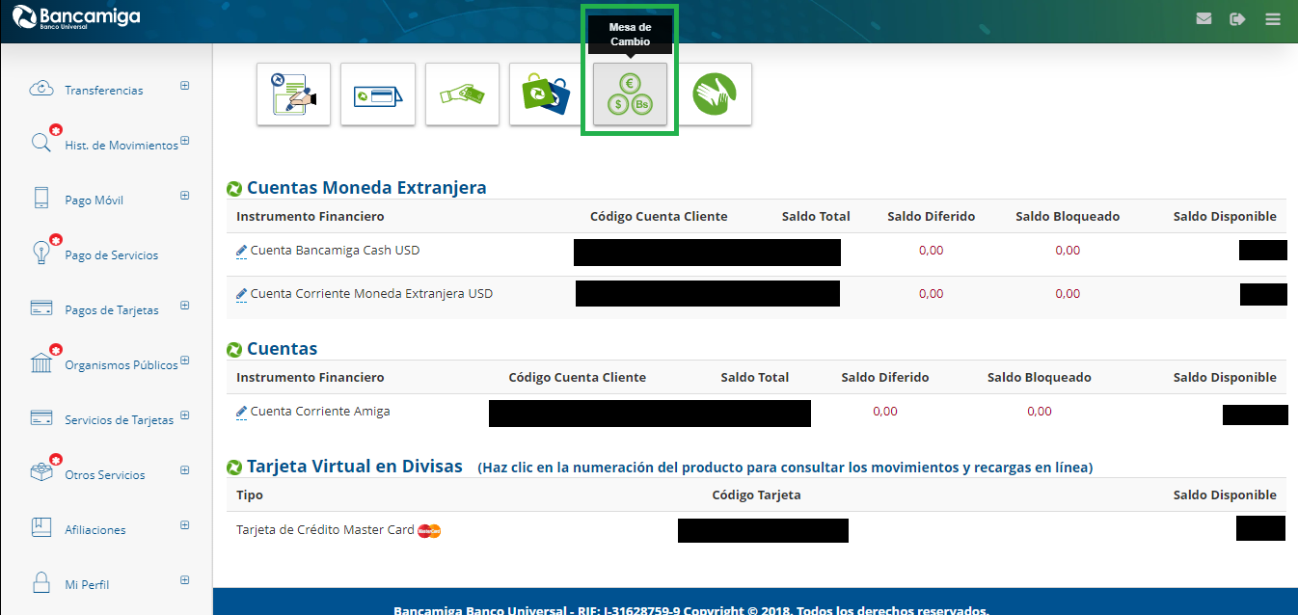Select Pago Móvil in the sidebar

click(x=95, y=200)
